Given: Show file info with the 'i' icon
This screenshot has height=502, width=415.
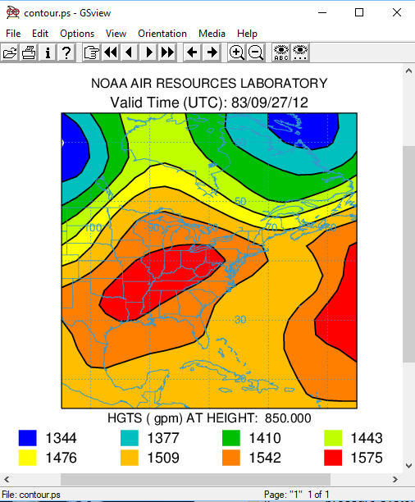Looking at the screenshot, I should (48, 52).
